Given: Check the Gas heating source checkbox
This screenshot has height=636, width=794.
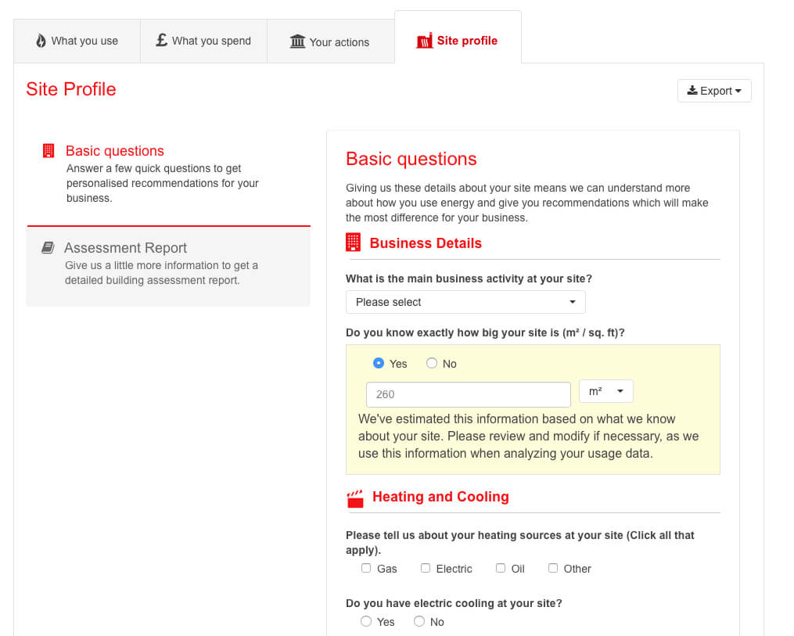Looking at the screenshot, I should [x=366, y=568].
